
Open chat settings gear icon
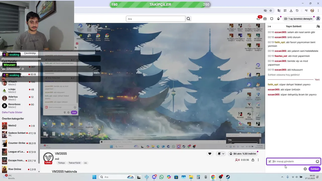[305, 169]
